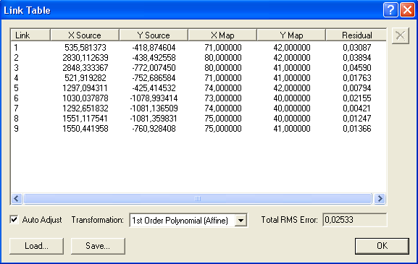Click the horizontal scrollbar thumb
Screen dimensions: 418x264
pos(198,198)
